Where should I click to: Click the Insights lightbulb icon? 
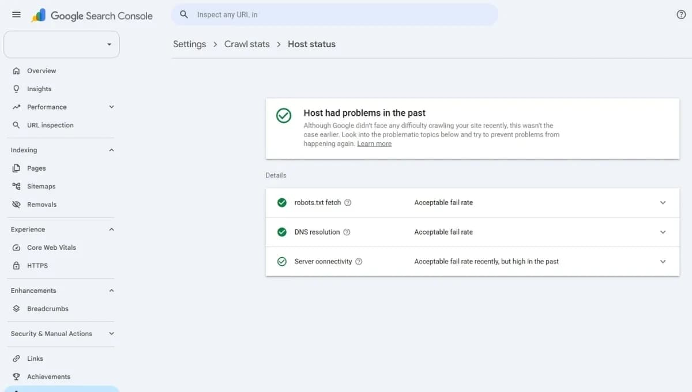coord(16,89)
